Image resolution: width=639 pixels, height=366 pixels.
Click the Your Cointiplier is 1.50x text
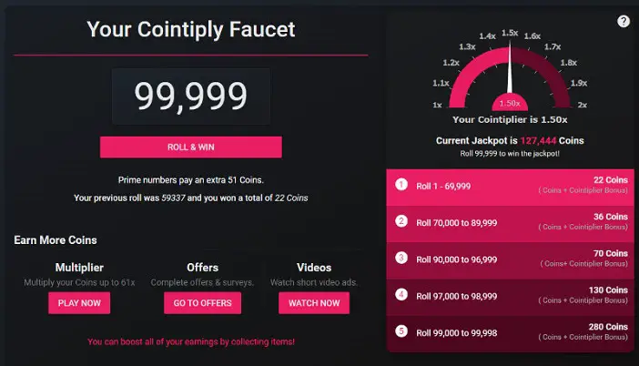tap(510, 119)
